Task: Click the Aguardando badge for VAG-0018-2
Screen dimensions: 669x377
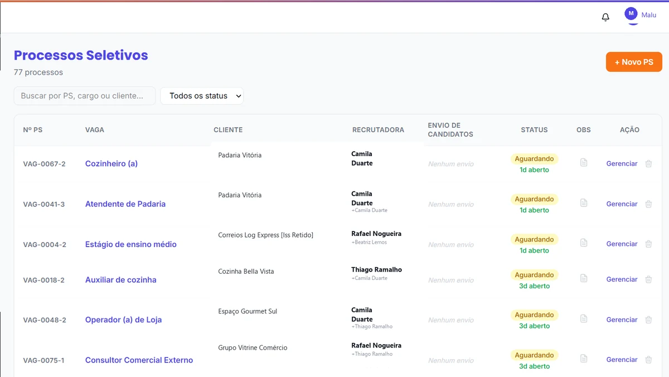Action: (534, 275)
